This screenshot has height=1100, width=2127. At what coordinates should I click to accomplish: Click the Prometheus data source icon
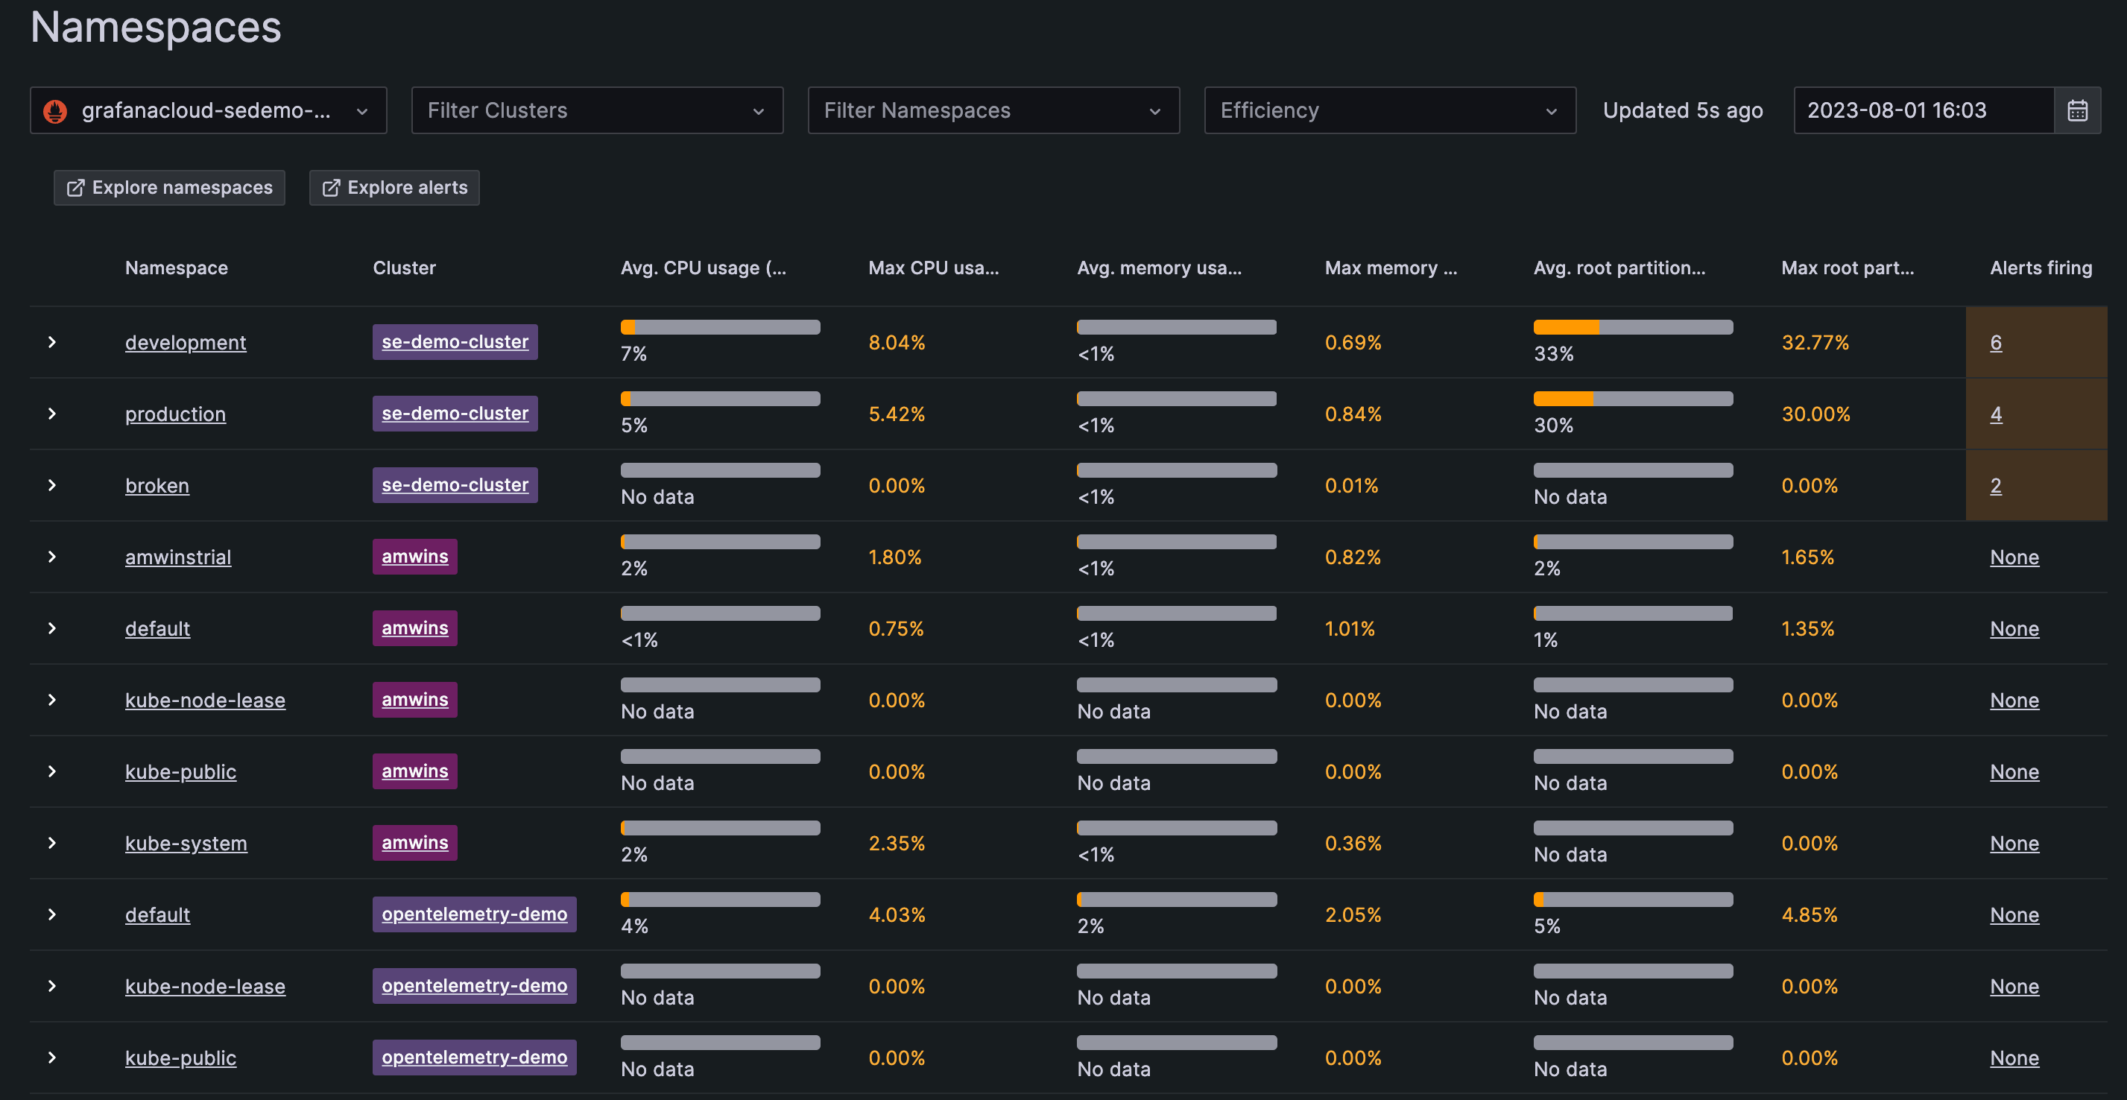click(x=55, y=110)
